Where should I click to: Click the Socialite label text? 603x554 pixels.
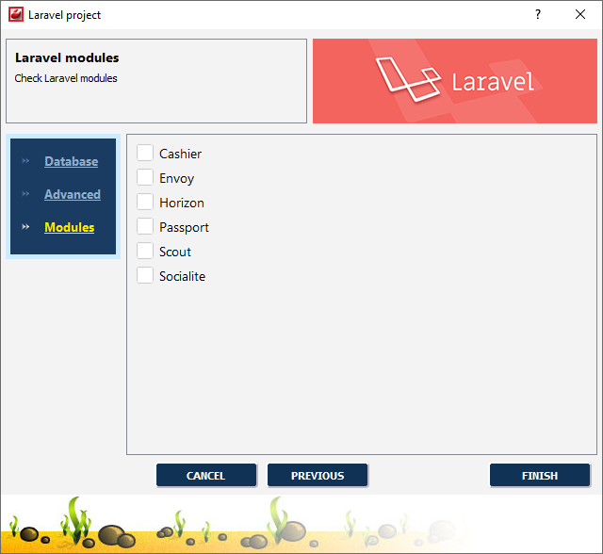point(182,276)
